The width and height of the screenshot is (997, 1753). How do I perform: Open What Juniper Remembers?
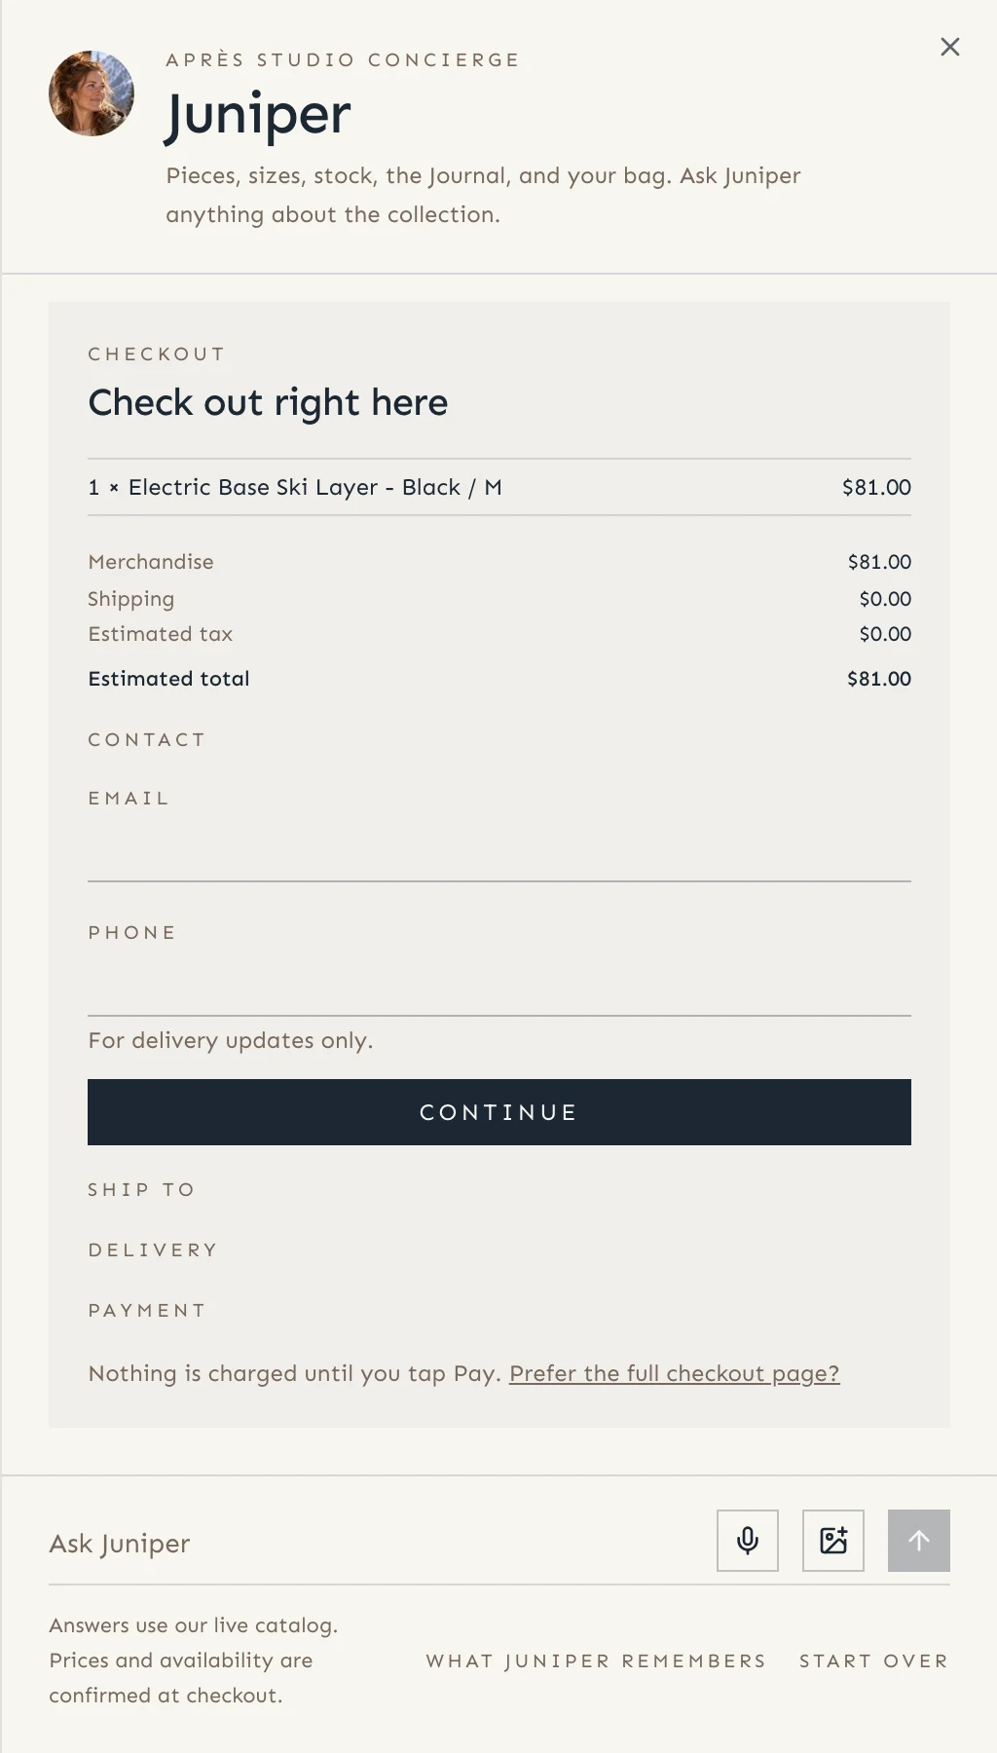click(x=596, y=1660)
